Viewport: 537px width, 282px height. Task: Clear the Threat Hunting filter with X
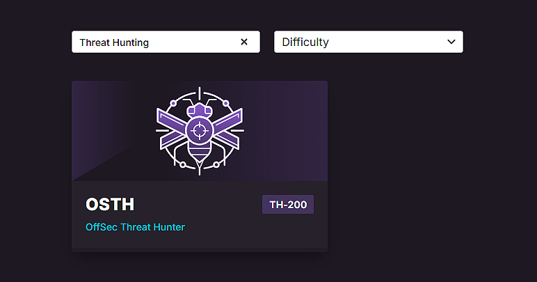coord(244,42)
